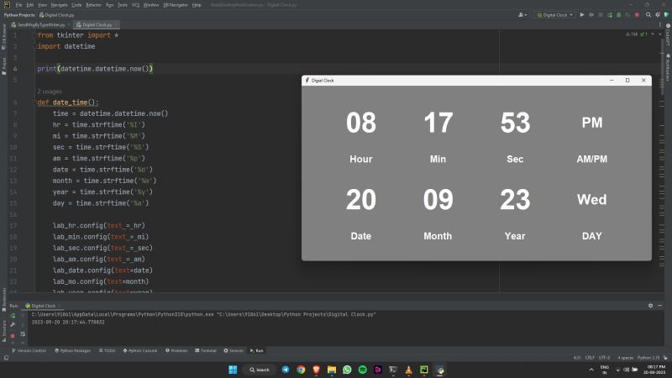Click the '2 usages' hint above date_time
This screenshot has width=672, height=378.
click(50, 92)
